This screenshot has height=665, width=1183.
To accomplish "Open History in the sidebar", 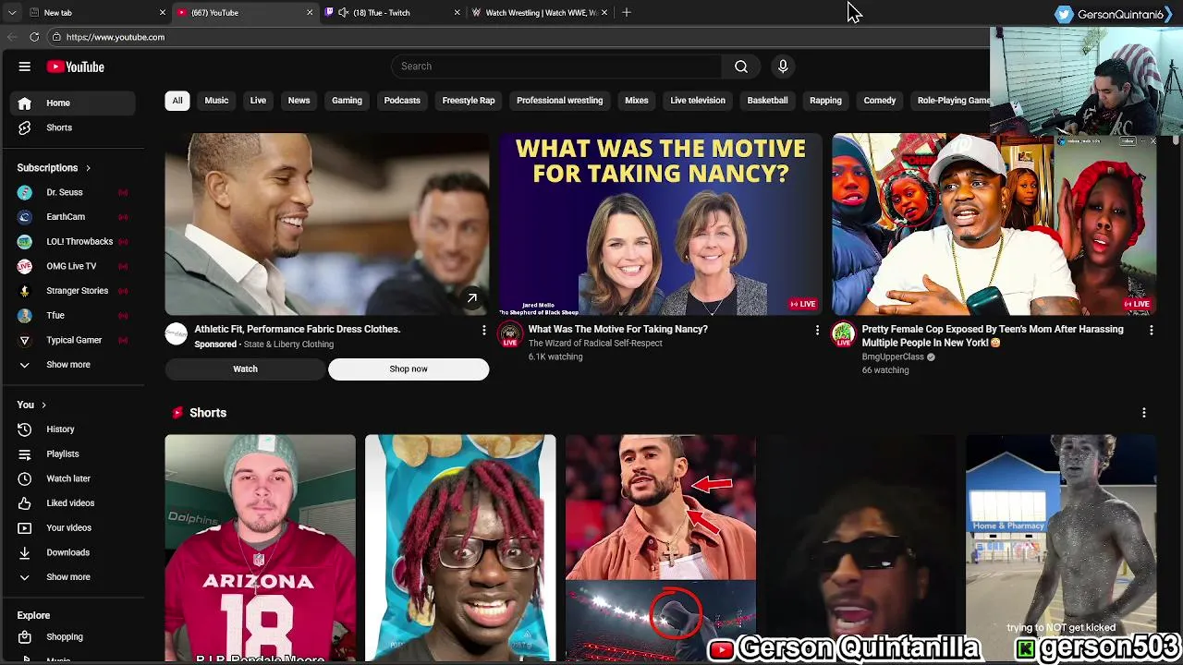I will (x=72, y=429).
